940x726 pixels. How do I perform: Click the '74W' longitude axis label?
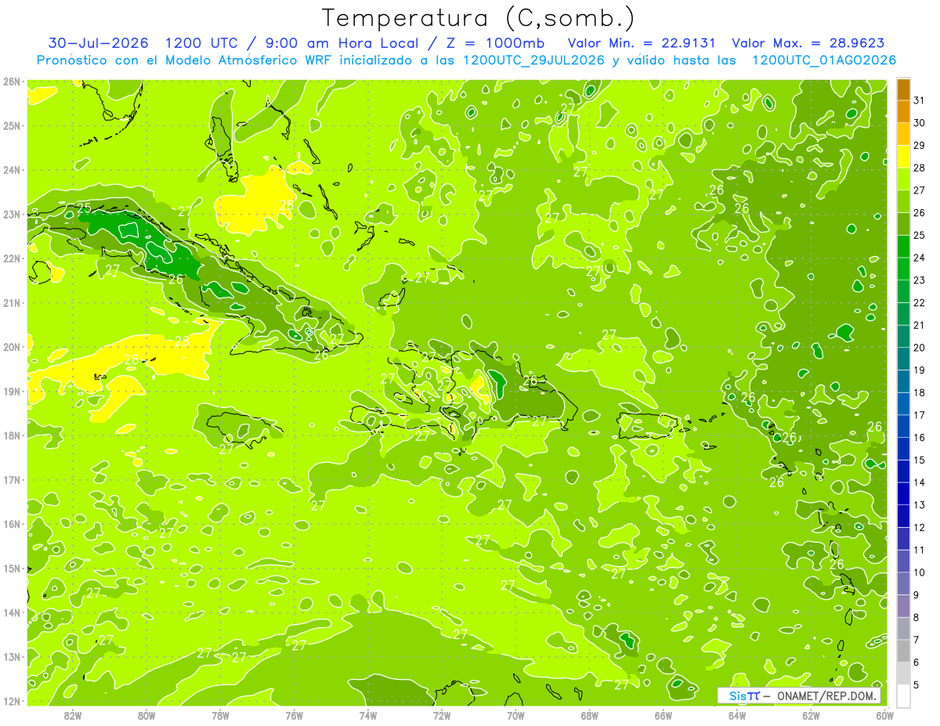coord(368,715)
